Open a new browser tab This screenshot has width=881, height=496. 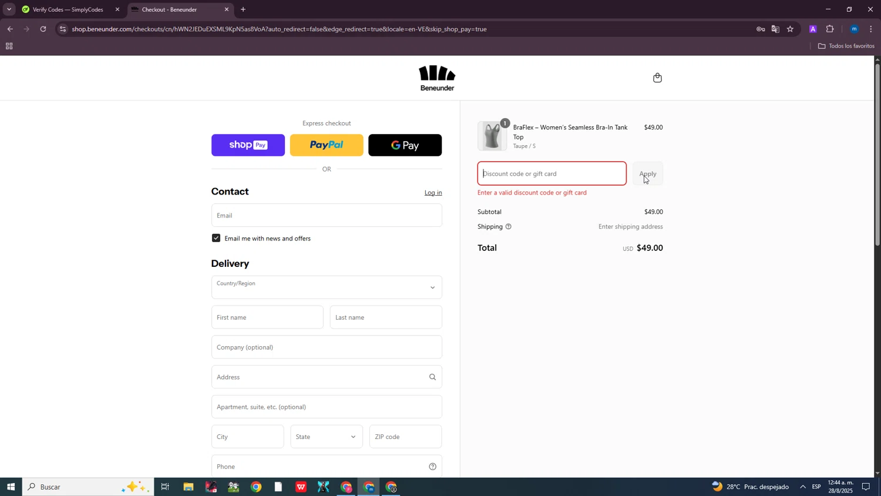pyautogui.click(x=243, y=9)
